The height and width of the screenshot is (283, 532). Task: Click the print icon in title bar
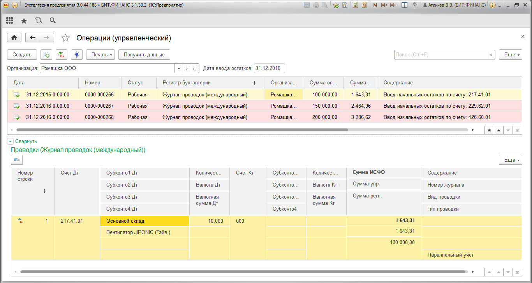316,5
